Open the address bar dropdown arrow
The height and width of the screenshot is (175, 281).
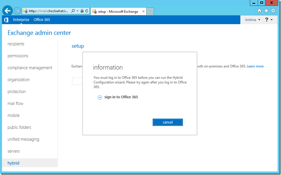(77, 11)
